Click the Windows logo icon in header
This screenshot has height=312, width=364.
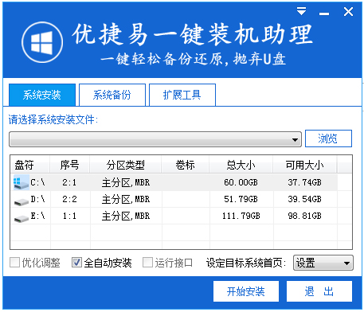pyautogui.click(x=42, y=42)
